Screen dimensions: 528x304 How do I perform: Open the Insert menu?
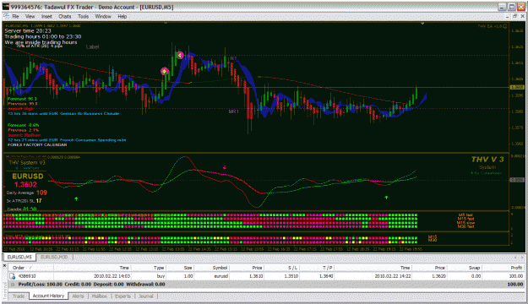click(46, 16)
